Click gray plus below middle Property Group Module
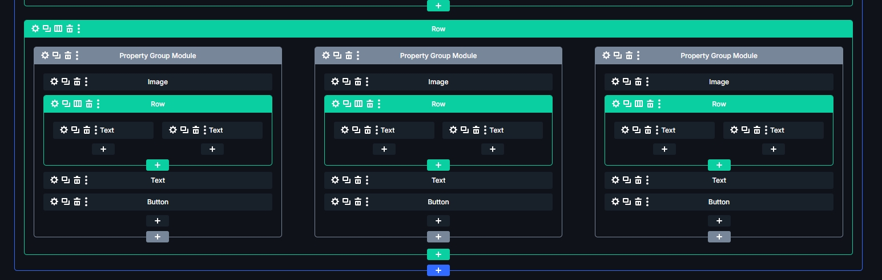 (x=438, y=237)
